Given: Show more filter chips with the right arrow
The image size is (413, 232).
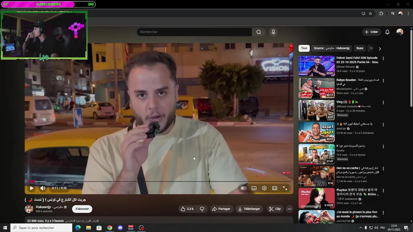Looking at the screenshot, I should coord(380,49).
